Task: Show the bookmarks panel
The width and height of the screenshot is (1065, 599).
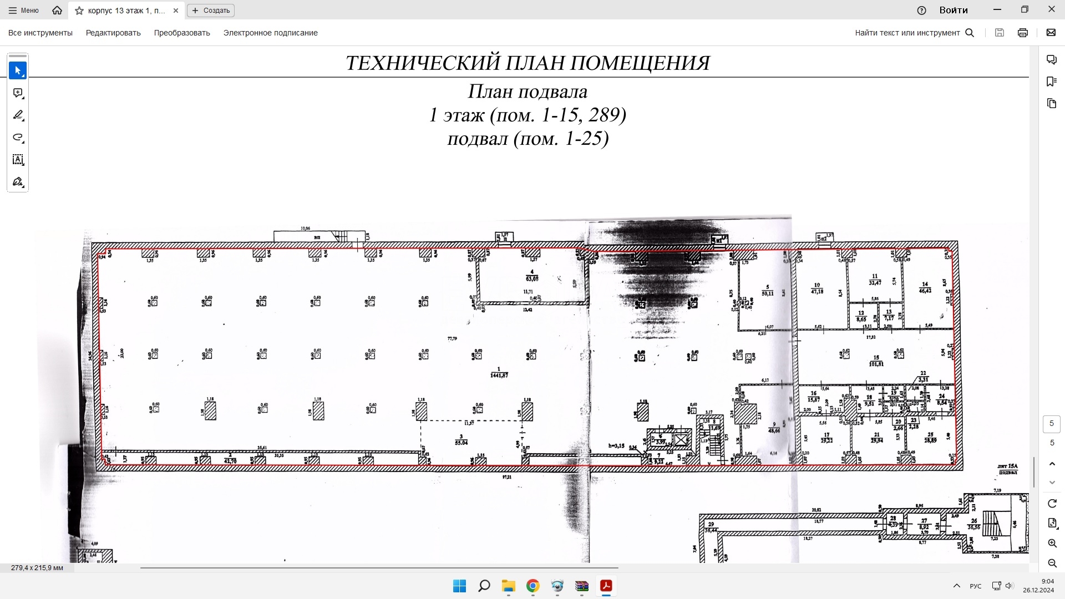Action: [1052, 82]
